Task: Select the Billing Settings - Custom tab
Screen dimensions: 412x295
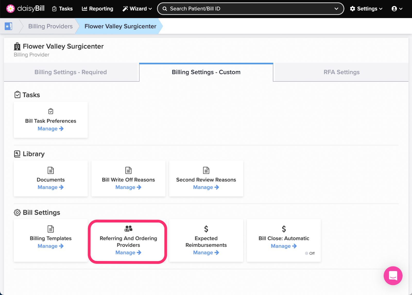Action: pos(206,72)
